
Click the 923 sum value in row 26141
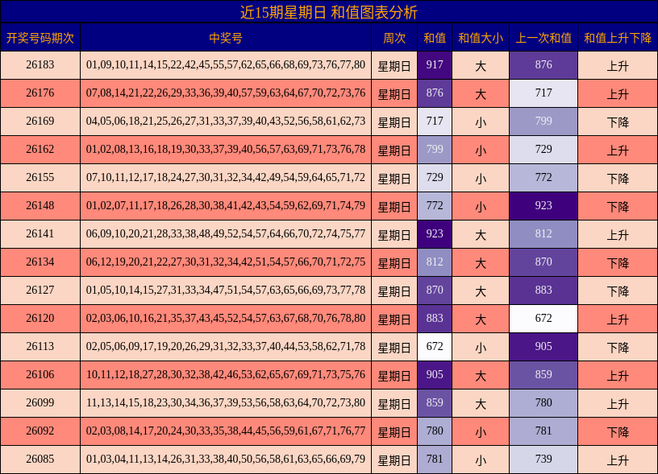(x=435, y=234)
